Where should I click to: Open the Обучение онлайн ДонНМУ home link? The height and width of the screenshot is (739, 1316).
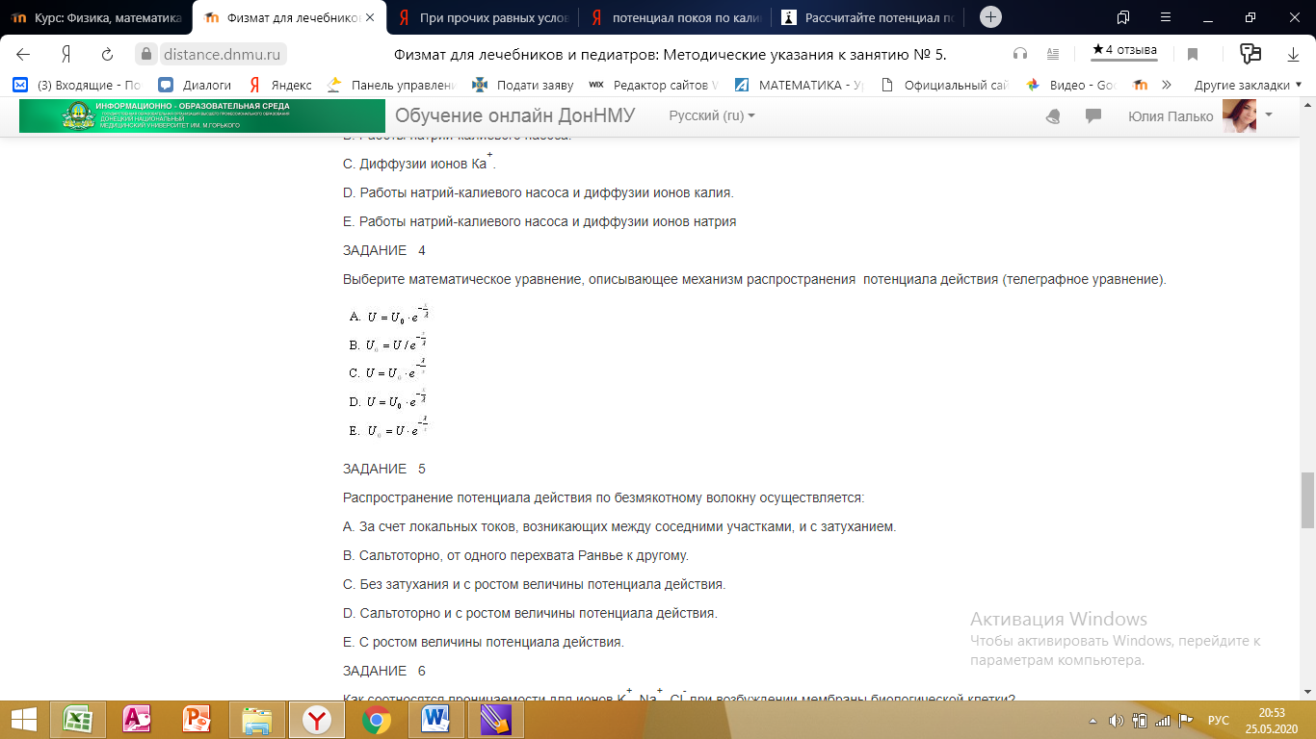[x=514, y=115]
